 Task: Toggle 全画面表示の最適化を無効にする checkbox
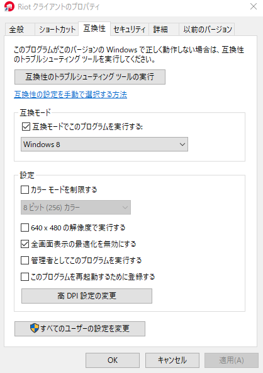point(25,244)
